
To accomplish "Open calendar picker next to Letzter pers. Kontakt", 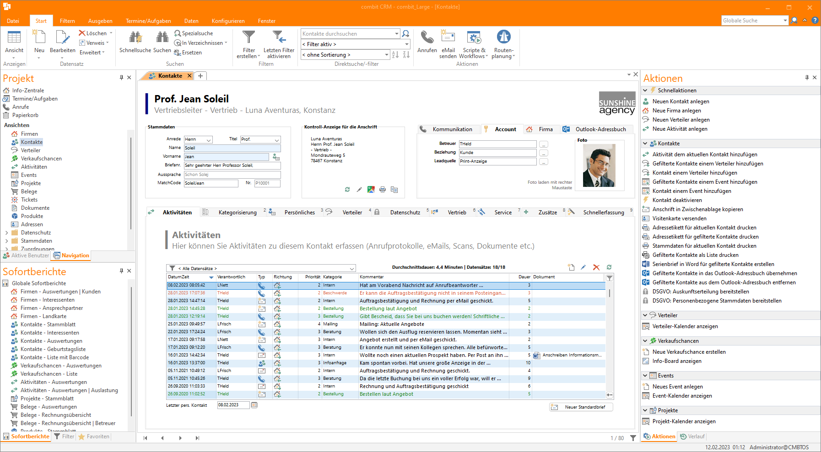I will 254,405.
